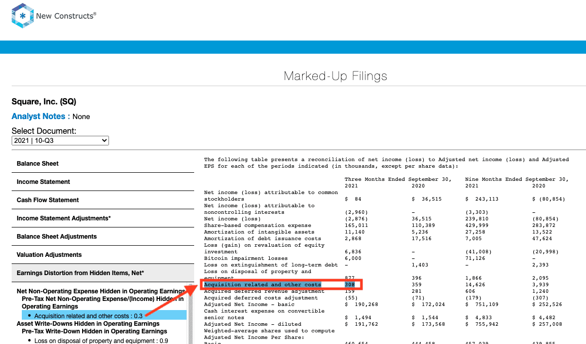
Task: Click the Bitcoin impairment value 71,126
Action: 475,258
